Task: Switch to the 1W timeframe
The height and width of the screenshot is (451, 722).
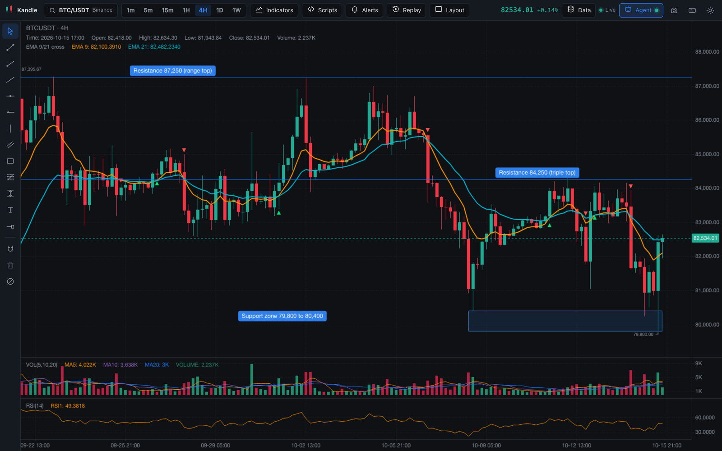Action: [x=236, y=10]
